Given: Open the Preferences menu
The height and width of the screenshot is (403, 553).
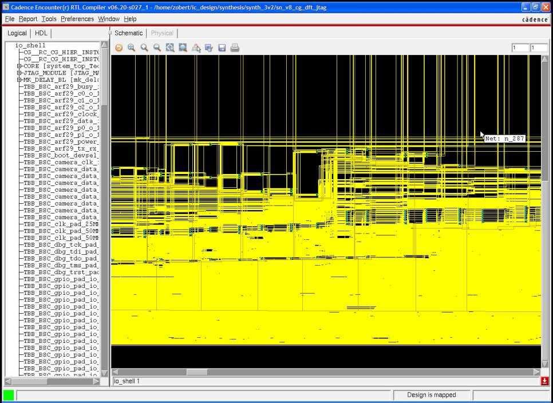Looking at the screenshot, I should [x=77, y=19].
